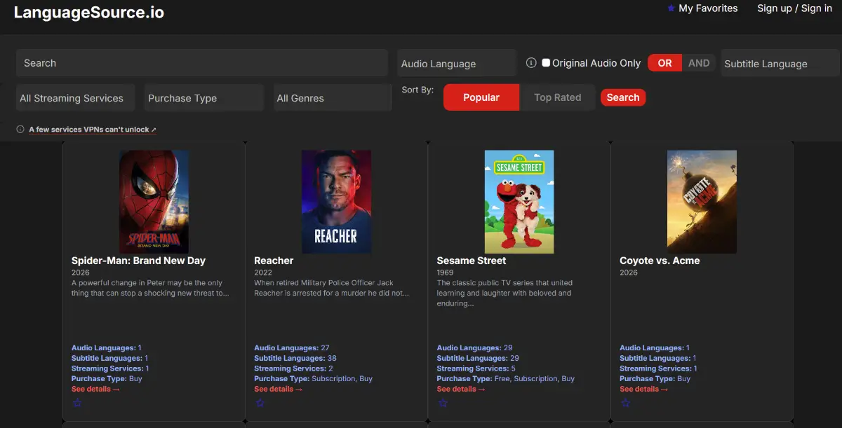
Task: Open the Spider-Man: Brand New Day poster
Action: [x=154, y=202]
